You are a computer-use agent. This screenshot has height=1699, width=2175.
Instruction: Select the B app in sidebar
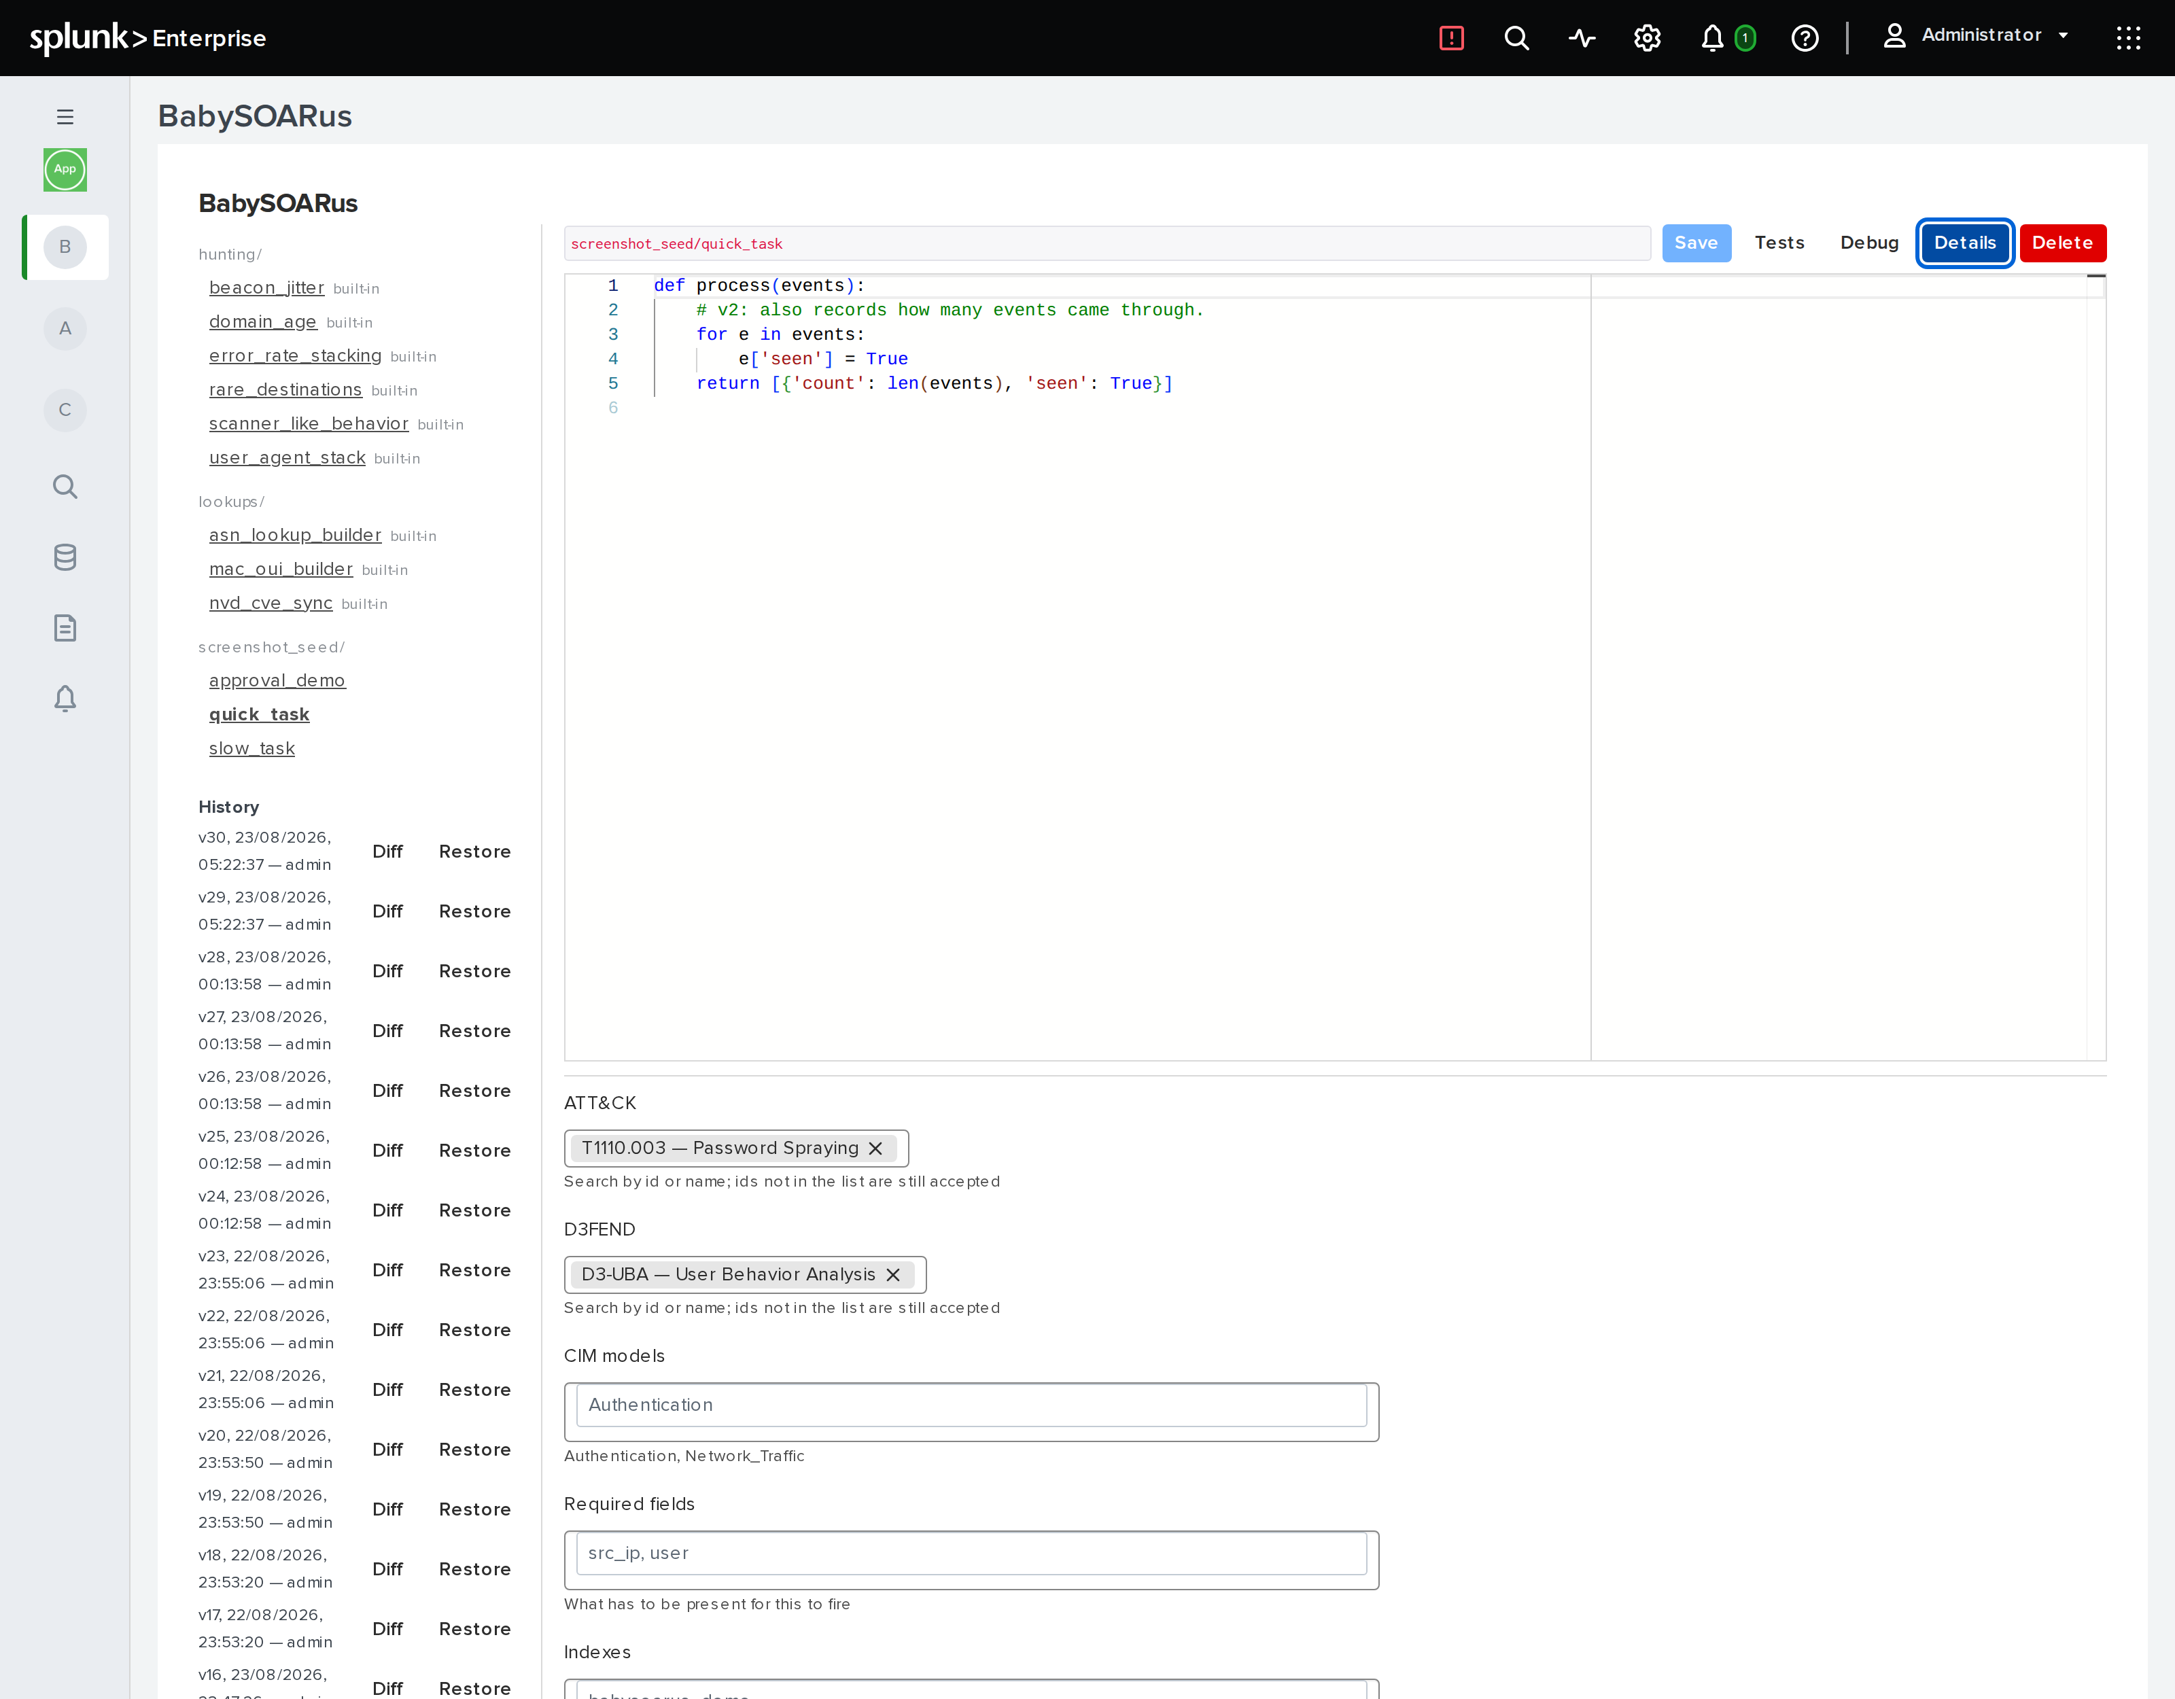point(65,247)
